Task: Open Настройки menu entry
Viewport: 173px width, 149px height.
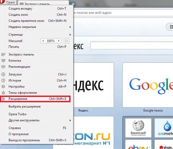Action: click(37, 87)
